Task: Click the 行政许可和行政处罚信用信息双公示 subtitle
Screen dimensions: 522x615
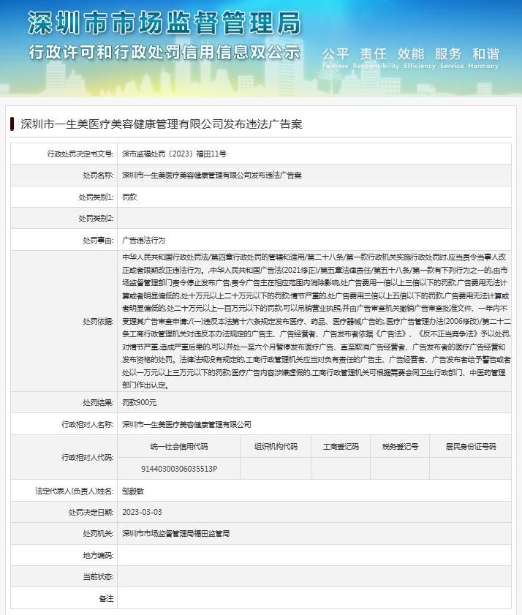Action: click(164, 53)
